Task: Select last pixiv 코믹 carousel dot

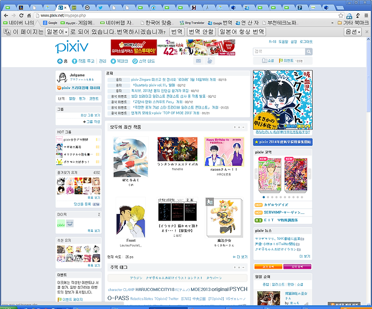Action: click(x=302, y=197)
